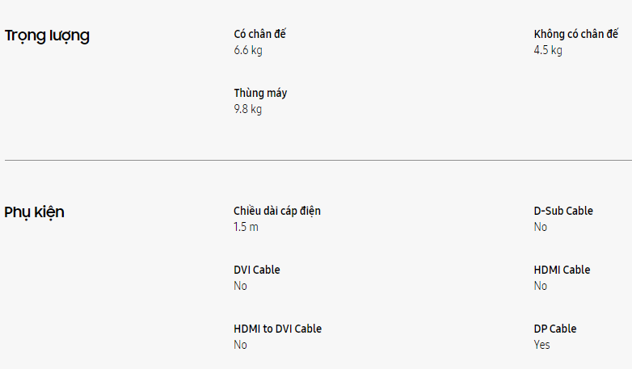
Task: Click the HDMI to DVI Cable label
Action: [x=277, y=329]
